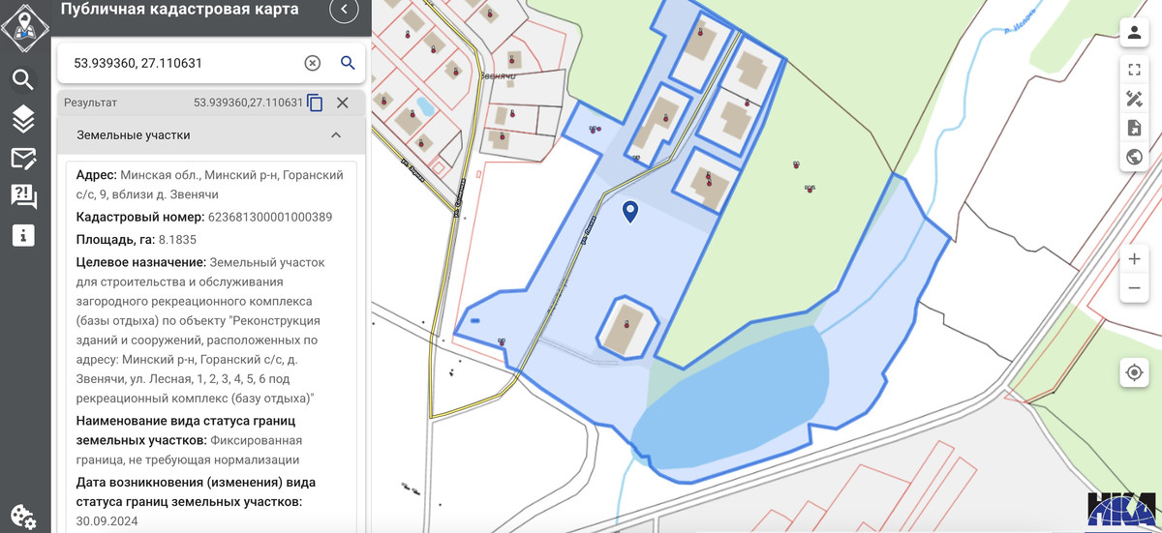Select the cadastral number 623681300001000389

point(269,217)
